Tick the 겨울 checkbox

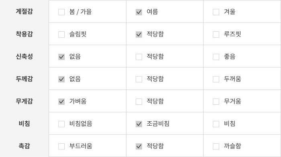[x=216, y=12]
